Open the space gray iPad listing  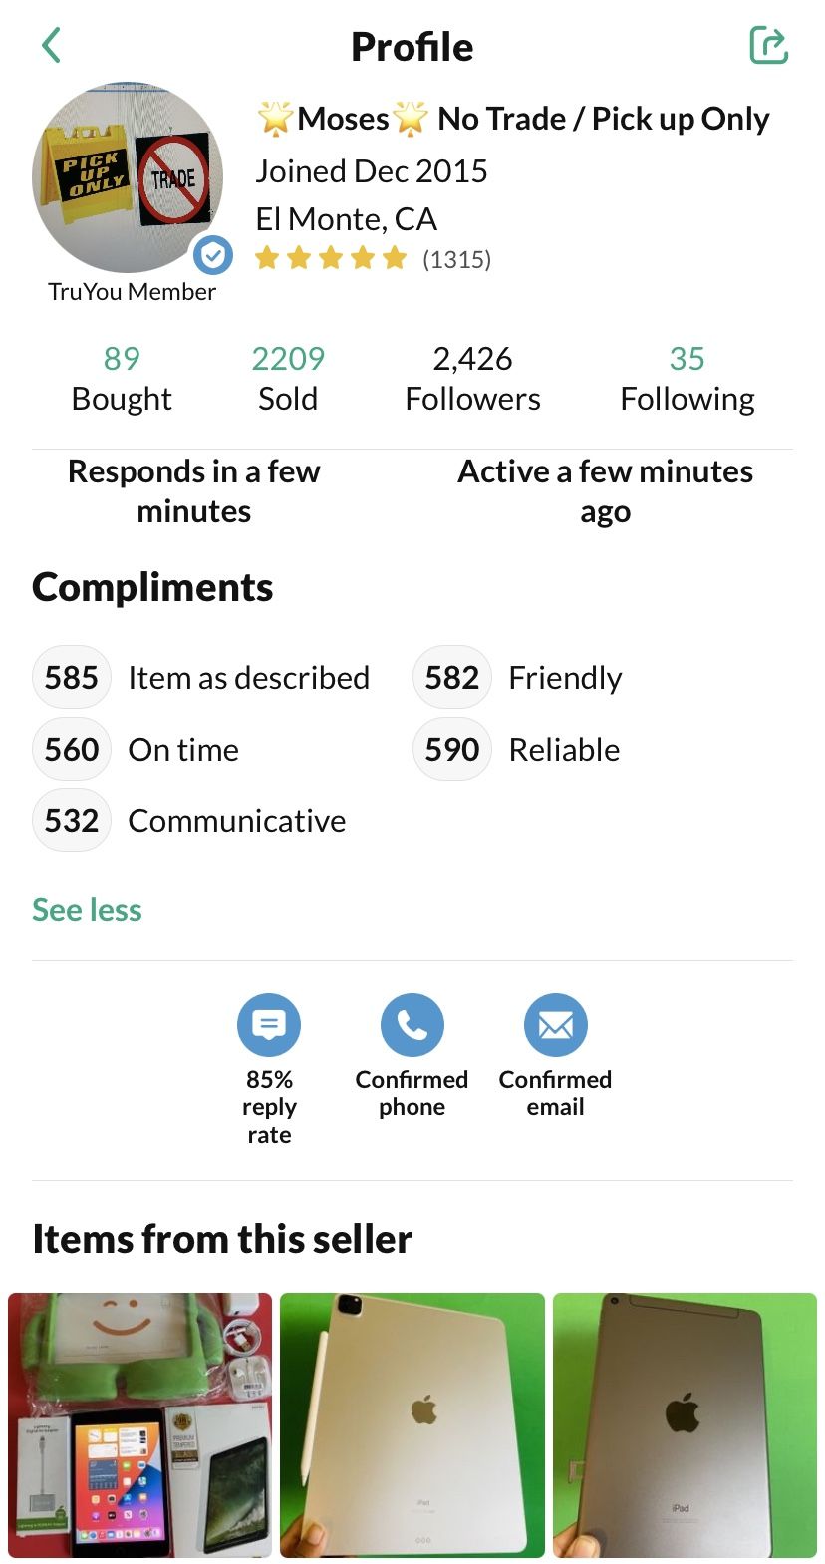point(685,1424)
